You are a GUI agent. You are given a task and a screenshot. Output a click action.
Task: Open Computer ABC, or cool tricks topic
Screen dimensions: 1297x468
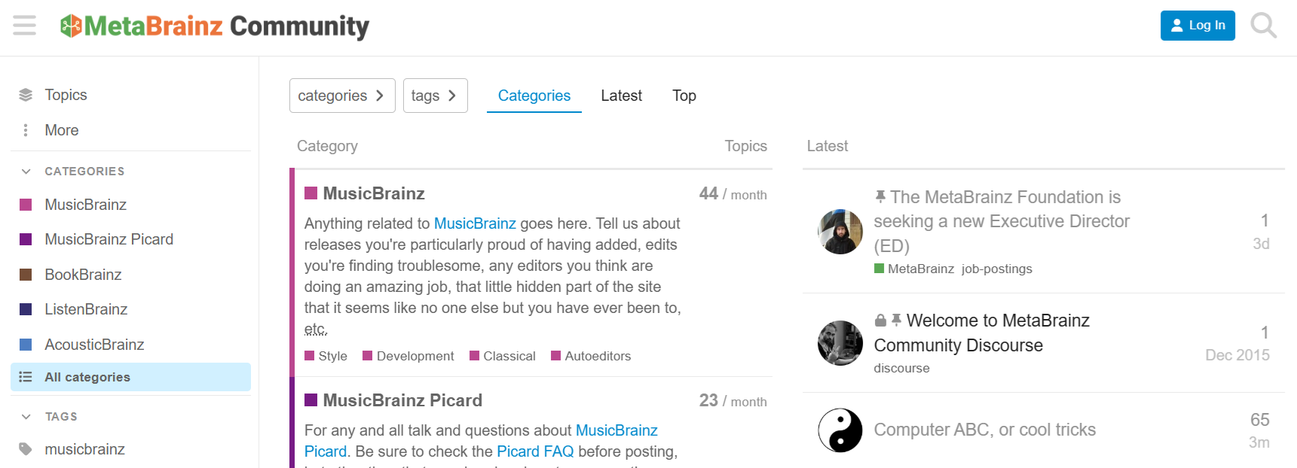[984, 430]
